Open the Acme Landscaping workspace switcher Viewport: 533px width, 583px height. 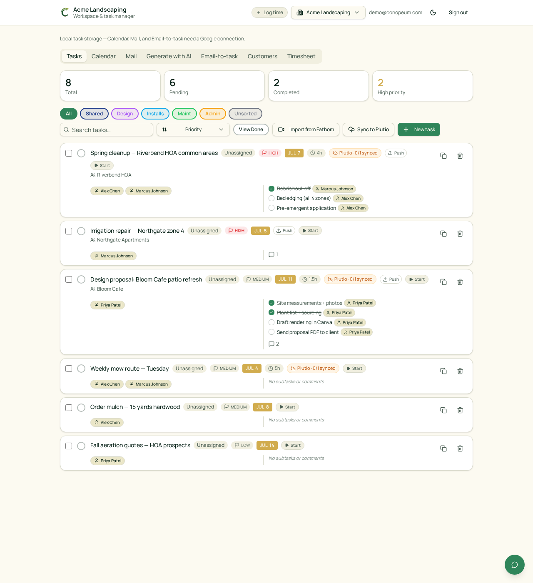click(x=328, y=12)
